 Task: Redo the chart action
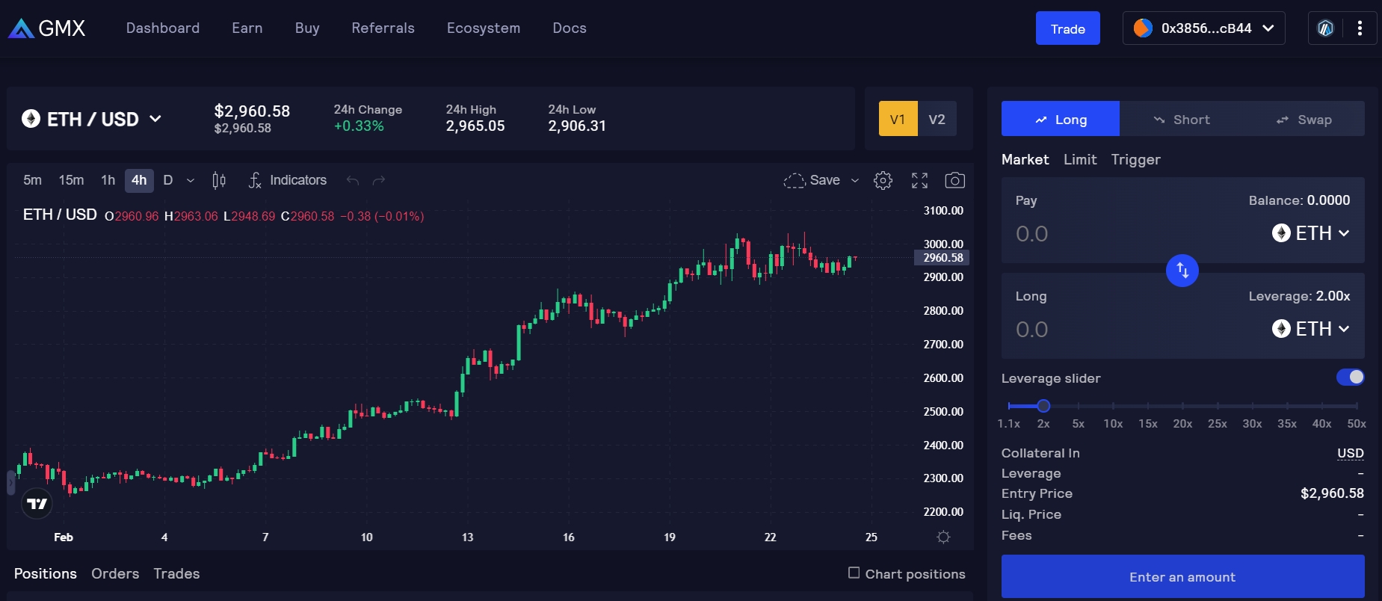point(379,180)
